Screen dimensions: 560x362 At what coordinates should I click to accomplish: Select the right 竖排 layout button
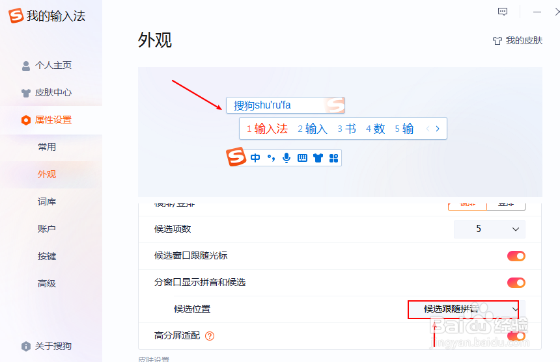pyautogui.click(x=506, y=206)
